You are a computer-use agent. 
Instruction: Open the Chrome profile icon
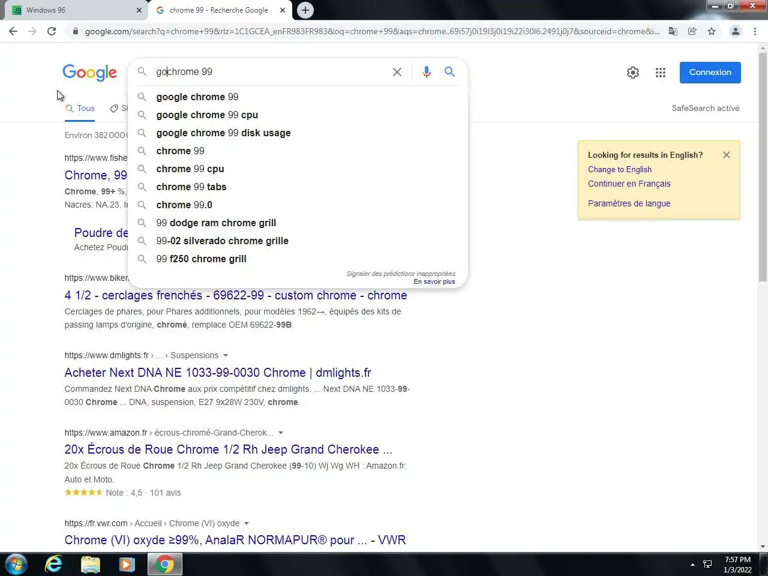[735, 31]
